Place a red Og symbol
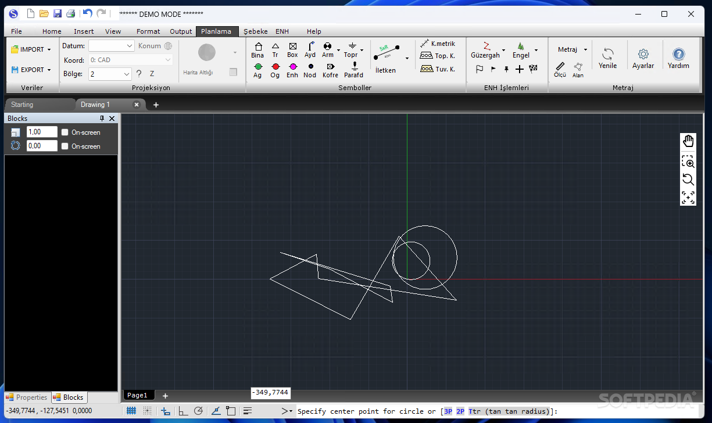 (275, 70)
